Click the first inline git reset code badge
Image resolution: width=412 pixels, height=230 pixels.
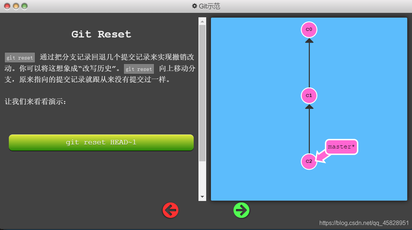(19, 57)
